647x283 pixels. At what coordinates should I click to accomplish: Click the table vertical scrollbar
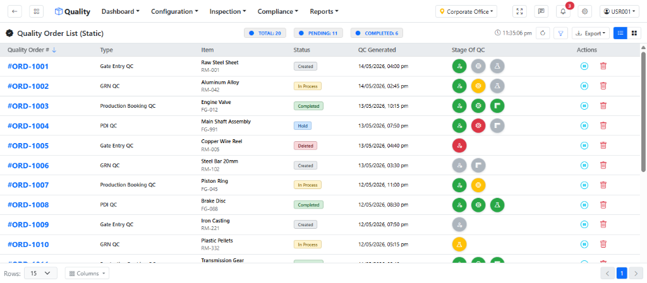coord(643,111)
